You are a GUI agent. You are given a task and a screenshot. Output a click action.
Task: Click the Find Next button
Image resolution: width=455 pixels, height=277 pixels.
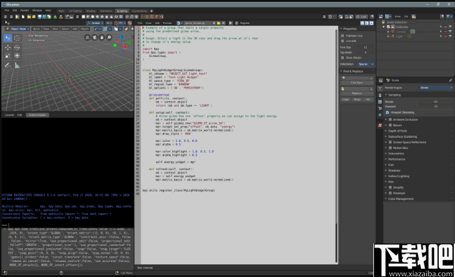coord(357,83)
